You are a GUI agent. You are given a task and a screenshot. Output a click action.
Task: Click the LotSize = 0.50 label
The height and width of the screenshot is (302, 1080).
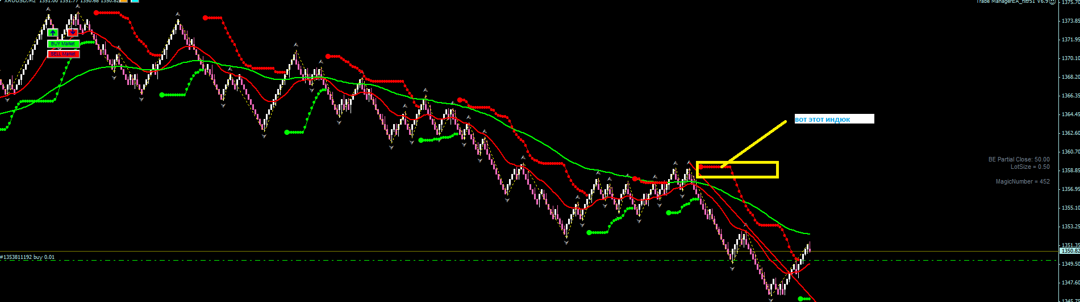click(x=1030, y=167)
